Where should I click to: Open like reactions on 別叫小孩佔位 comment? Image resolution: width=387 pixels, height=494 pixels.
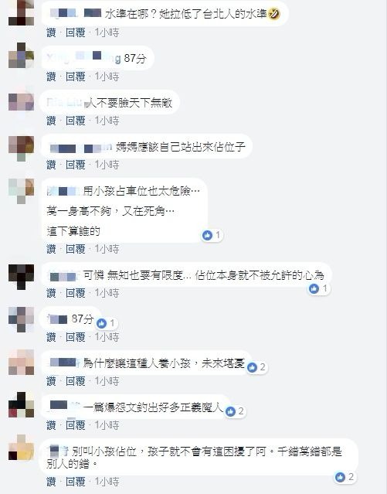coord(345,477)
